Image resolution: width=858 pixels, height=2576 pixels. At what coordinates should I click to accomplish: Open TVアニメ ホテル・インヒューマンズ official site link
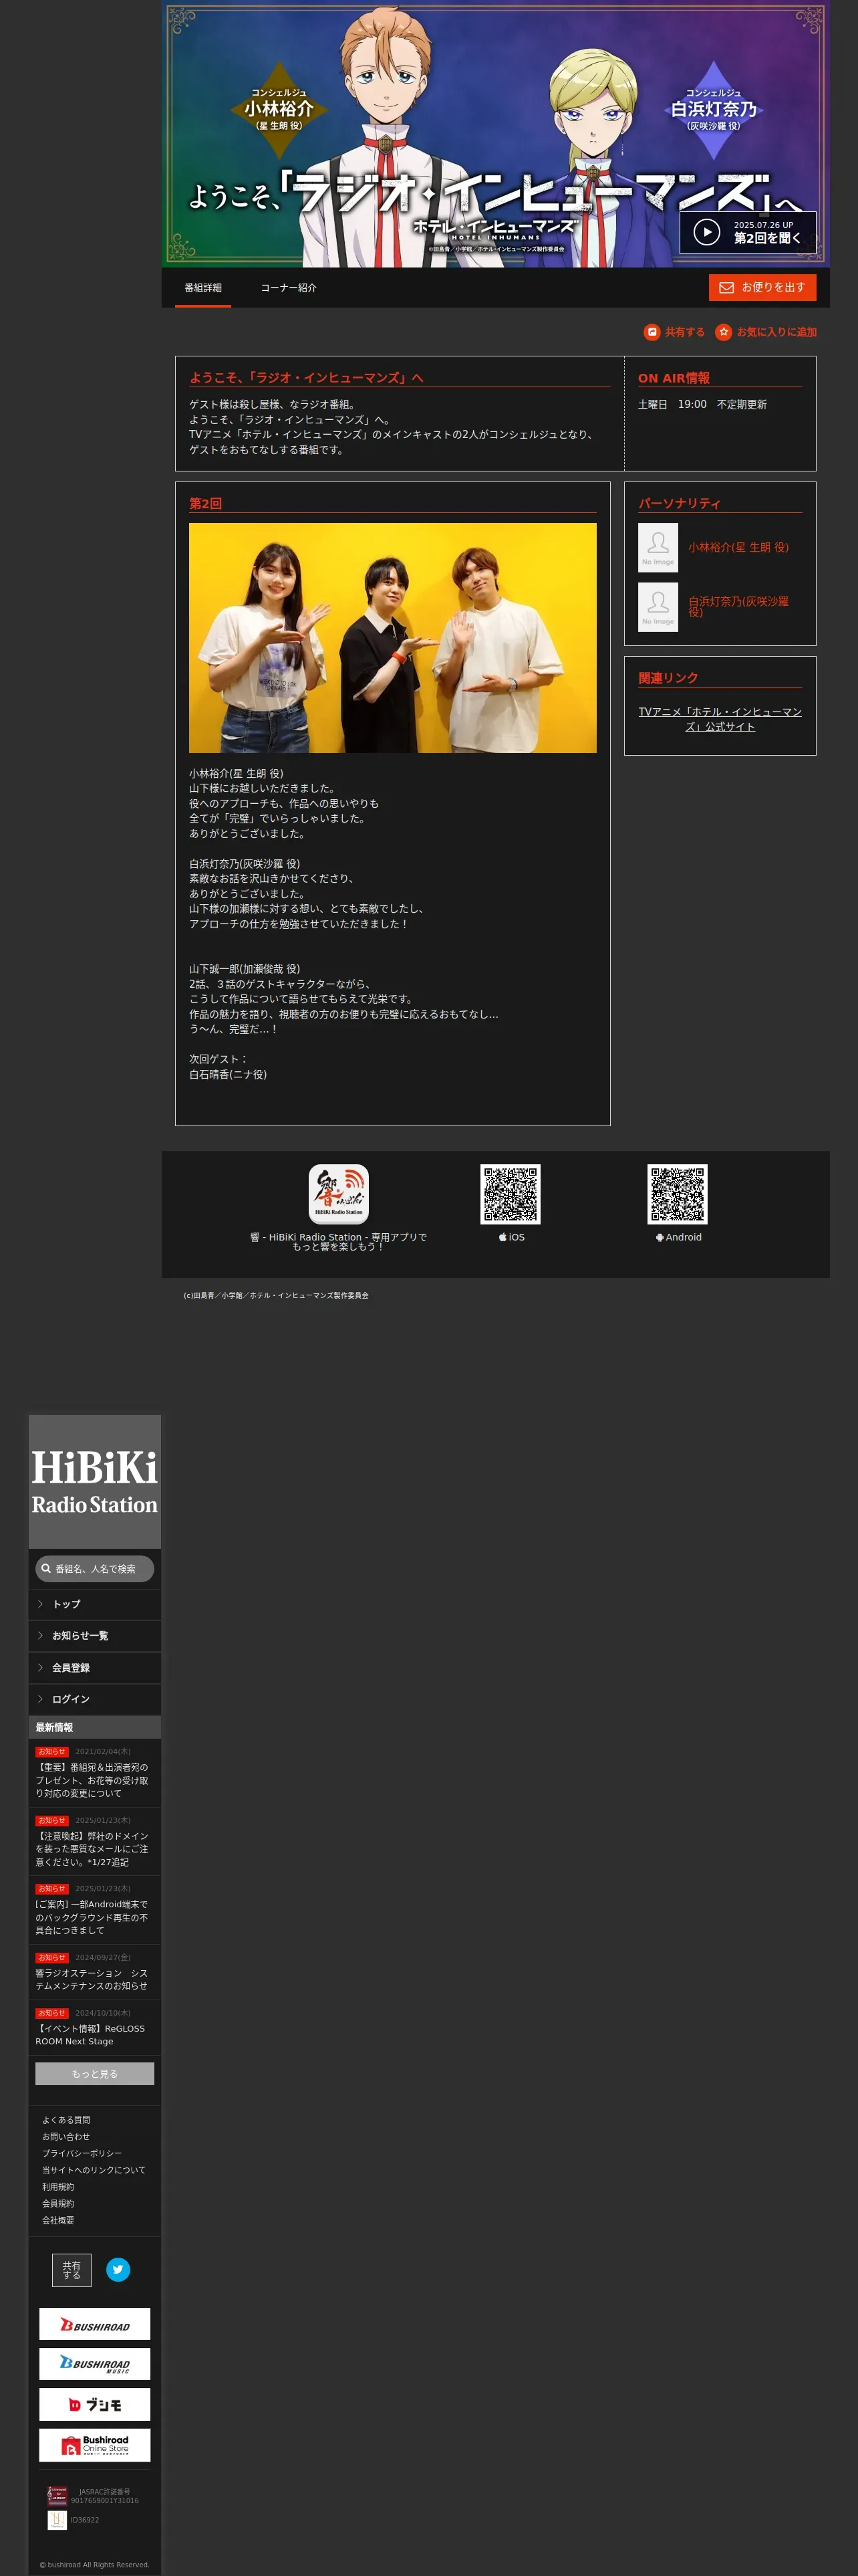pyautogui.click(x=720, y=719)
